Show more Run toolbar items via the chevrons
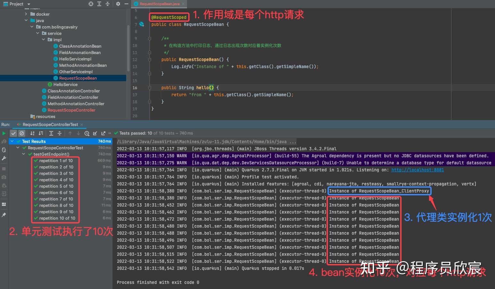The width and height of the screenshot is (495, 289). click(x=110, y=133)
